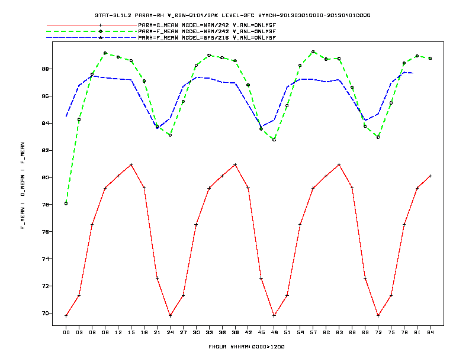Click y-axis tick label 80
469x362 pixels.
[x=45, y=177]
